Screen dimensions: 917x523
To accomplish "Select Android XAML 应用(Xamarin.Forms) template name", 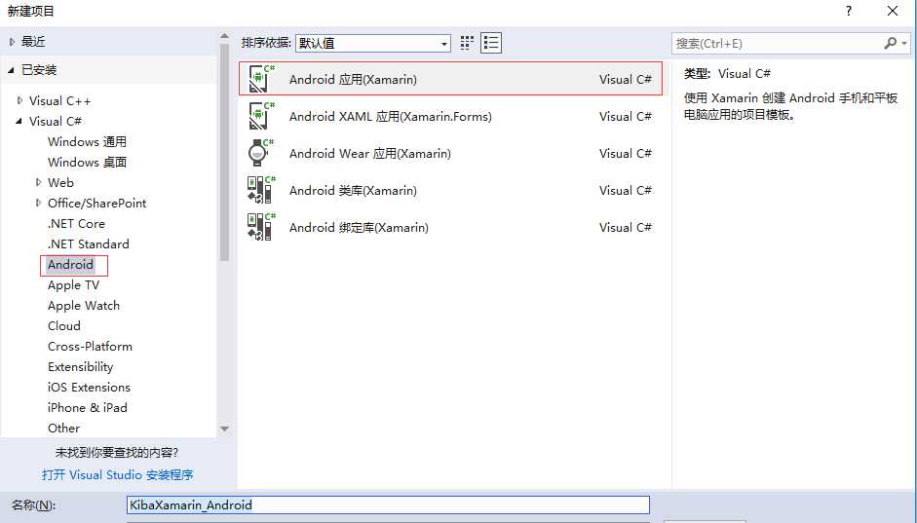I will pyautogui.click(x=391, y=116).
